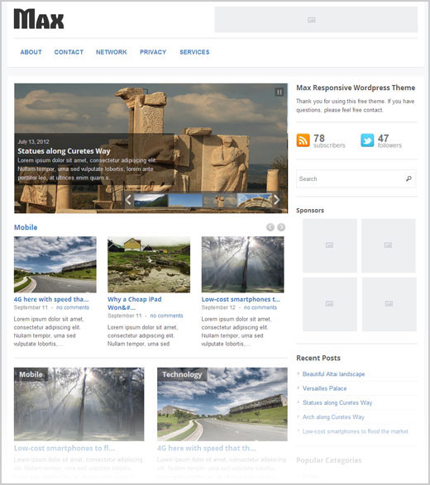
Task: Click the search magnifier icon
Action: [408, 178]
